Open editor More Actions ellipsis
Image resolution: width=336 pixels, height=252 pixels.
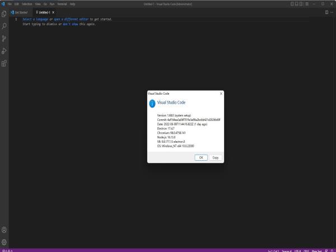[x=332, y=12]
